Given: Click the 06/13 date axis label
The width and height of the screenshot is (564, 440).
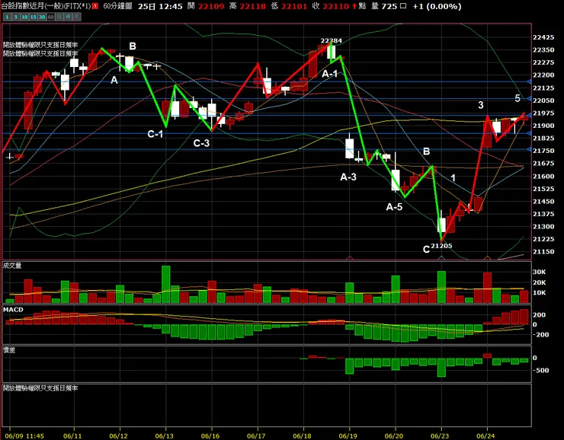Looking at the screenshot, I should (164, 436).
